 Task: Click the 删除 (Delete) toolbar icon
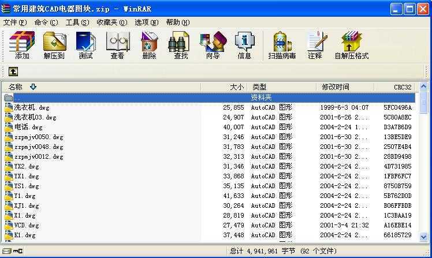[x=149, y=45]
